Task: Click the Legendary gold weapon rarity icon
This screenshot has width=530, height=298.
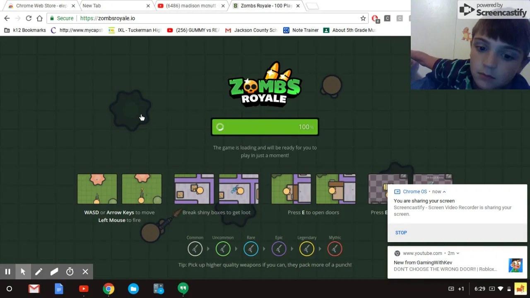Action: coord(307,249)
